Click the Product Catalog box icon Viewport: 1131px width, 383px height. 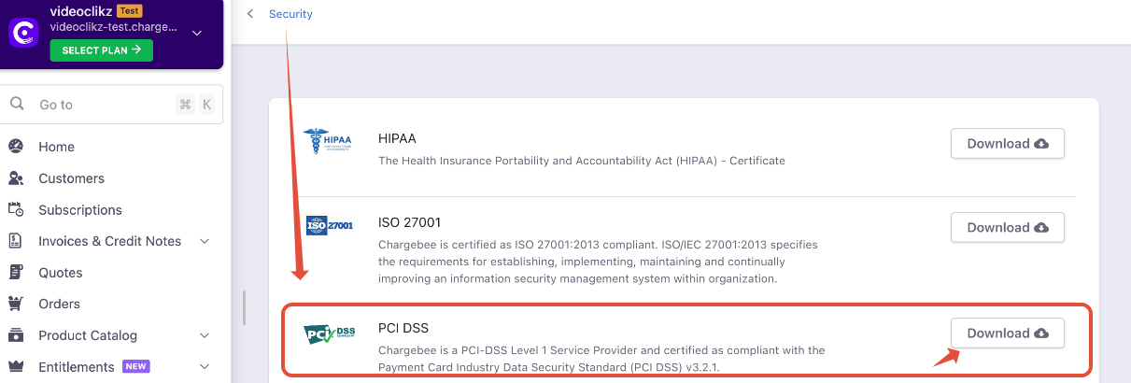pos(16,335)
